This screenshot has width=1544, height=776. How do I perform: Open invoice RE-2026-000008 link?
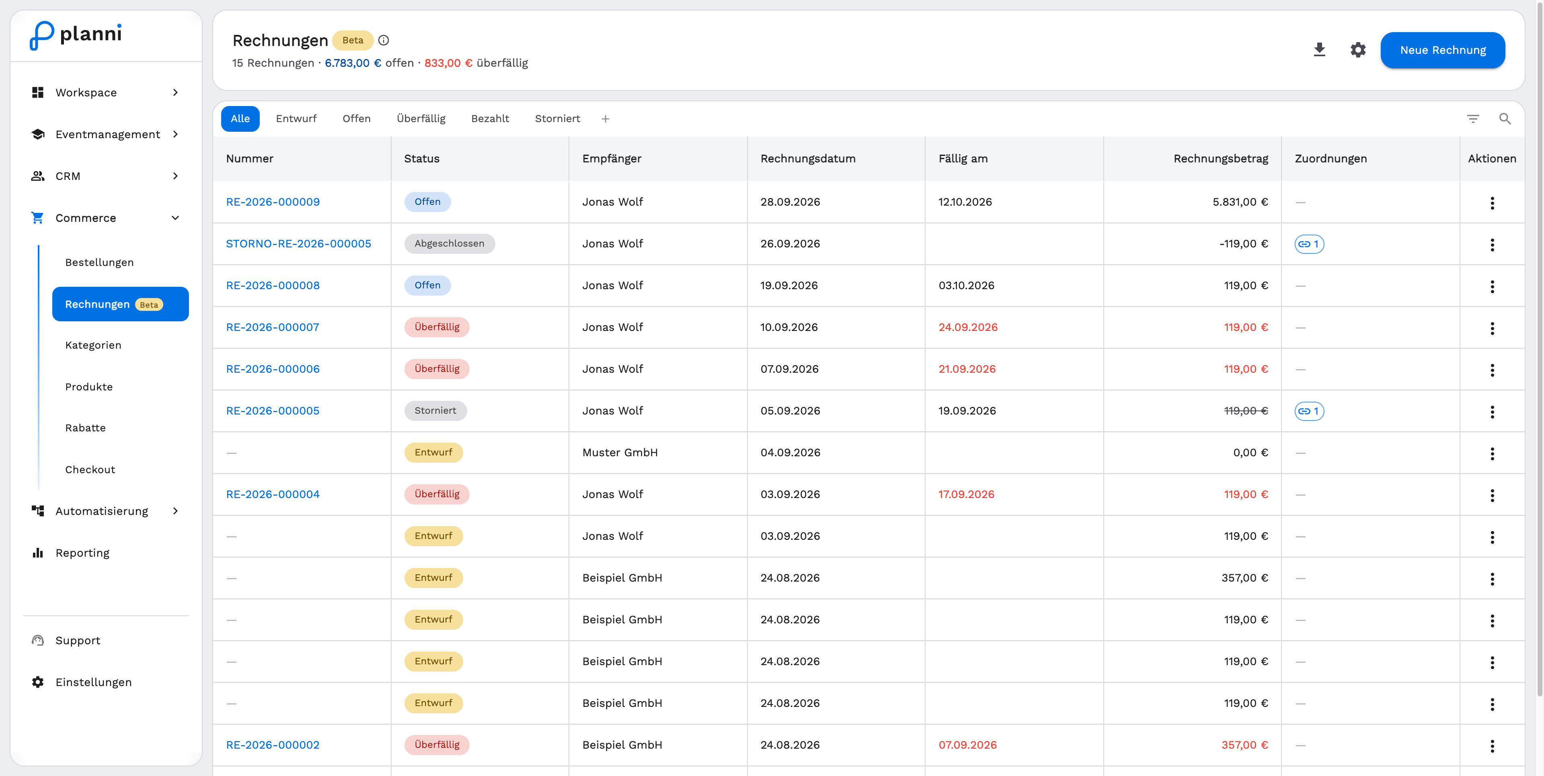[x=272, y=286]
